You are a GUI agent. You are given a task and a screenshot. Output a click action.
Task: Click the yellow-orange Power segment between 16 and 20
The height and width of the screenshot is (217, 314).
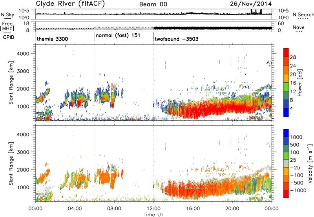pos(286,78)
